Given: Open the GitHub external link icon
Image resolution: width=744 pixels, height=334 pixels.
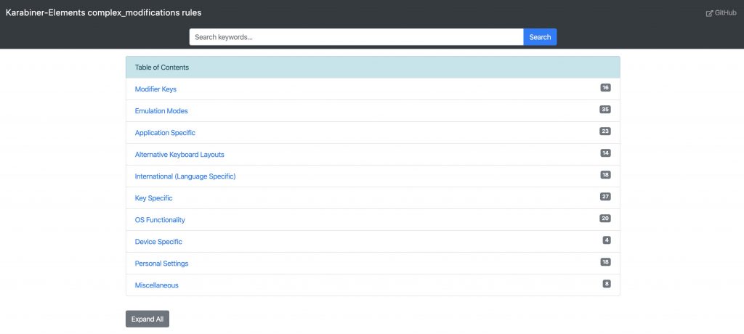Looking at the screenshot, I should pyautogui.click(x=709, y=13).
